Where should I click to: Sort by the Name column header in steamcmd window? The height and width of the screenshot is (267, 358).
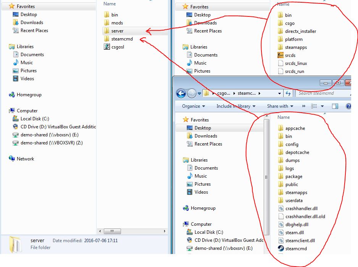point(284,117)
